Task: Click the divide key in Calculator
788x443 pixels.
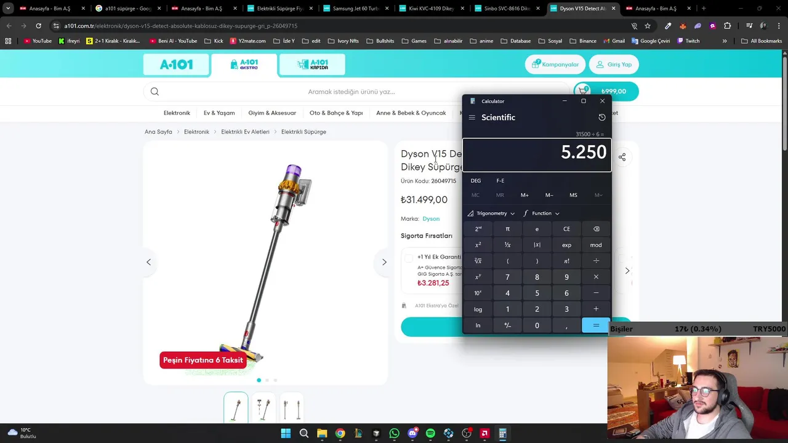Action: 596,261
